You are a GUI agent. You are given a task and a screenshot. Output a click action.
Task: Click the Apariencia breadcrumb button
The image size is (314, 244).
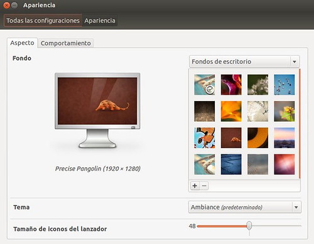tap(100, 21)
